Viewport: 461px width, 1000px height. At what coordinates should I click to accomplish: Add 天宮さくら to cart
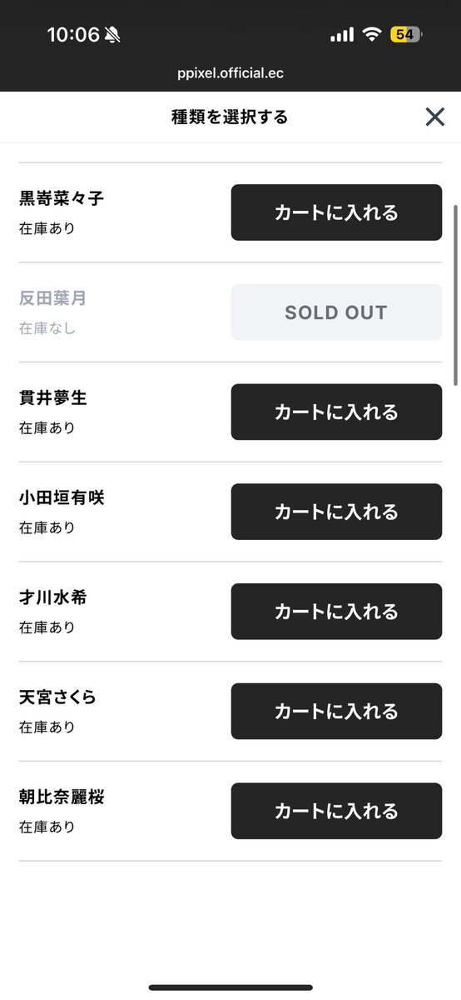pos(336,712)
